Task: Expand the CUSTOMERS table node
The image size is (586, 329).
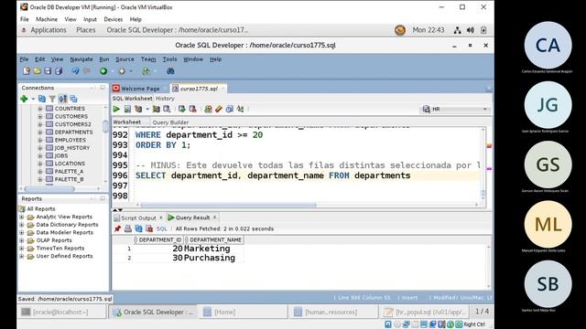Action: [40, 116]
